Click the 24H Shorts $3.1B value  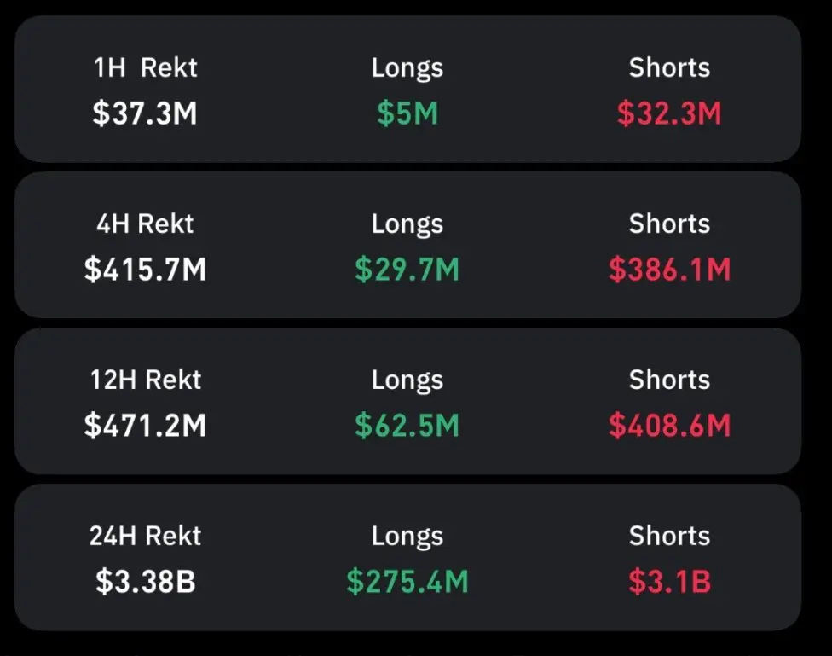pyautogui.click(x=670, y=582)
